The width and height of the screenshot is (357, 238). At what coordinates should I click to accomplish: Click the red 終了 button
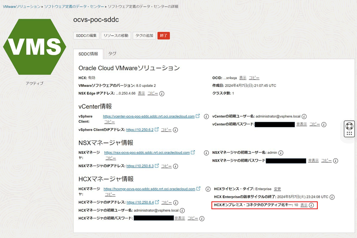point(163,36)
